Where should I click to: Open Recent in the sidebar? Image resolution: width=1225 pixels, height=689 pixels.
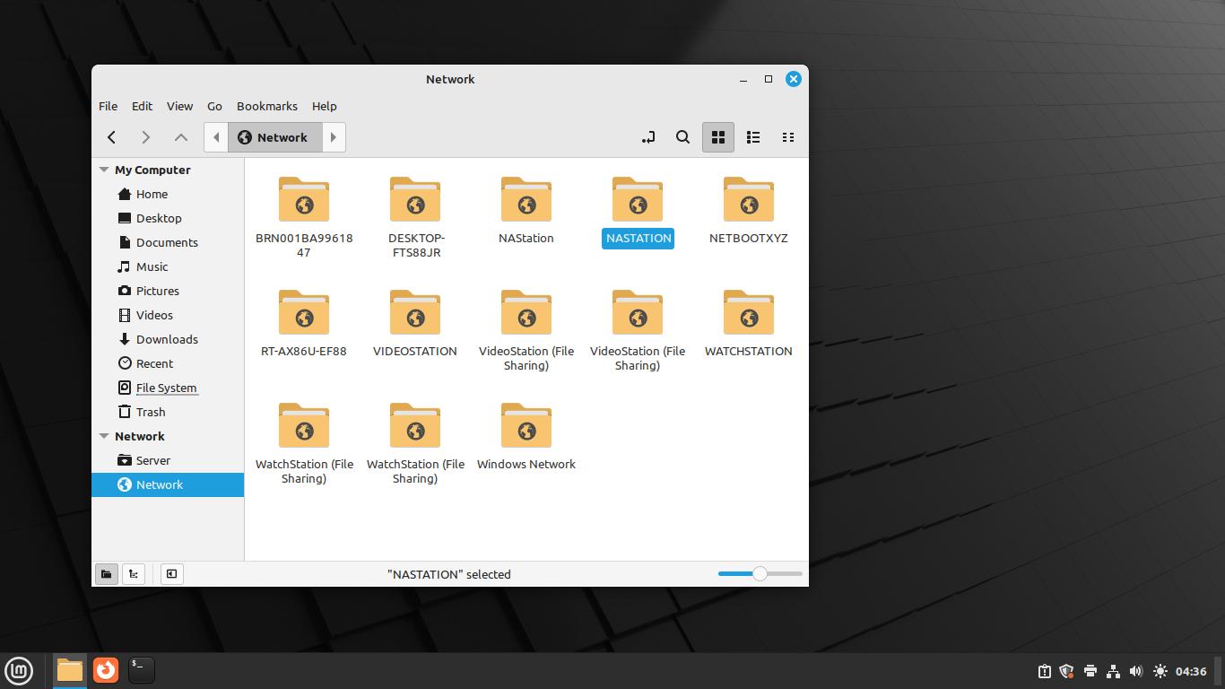(168, 363)
